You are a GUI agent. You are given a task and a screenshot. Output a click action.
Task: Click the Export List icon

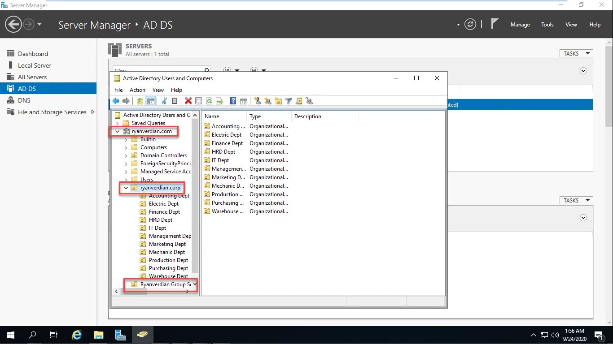coord(219,101)
